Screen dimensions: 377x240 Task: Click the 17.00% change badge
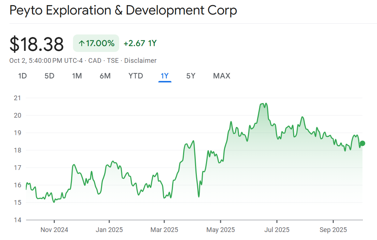click(96, 44)
